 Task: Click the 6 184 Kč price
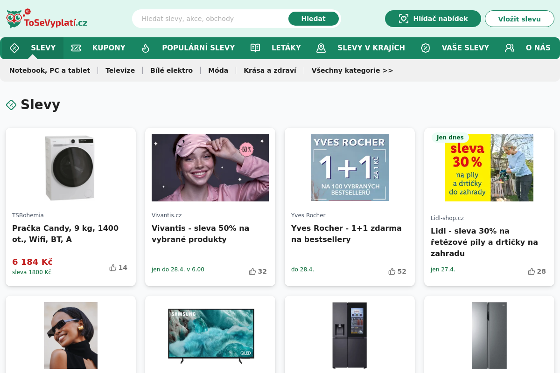coord(32,262)
